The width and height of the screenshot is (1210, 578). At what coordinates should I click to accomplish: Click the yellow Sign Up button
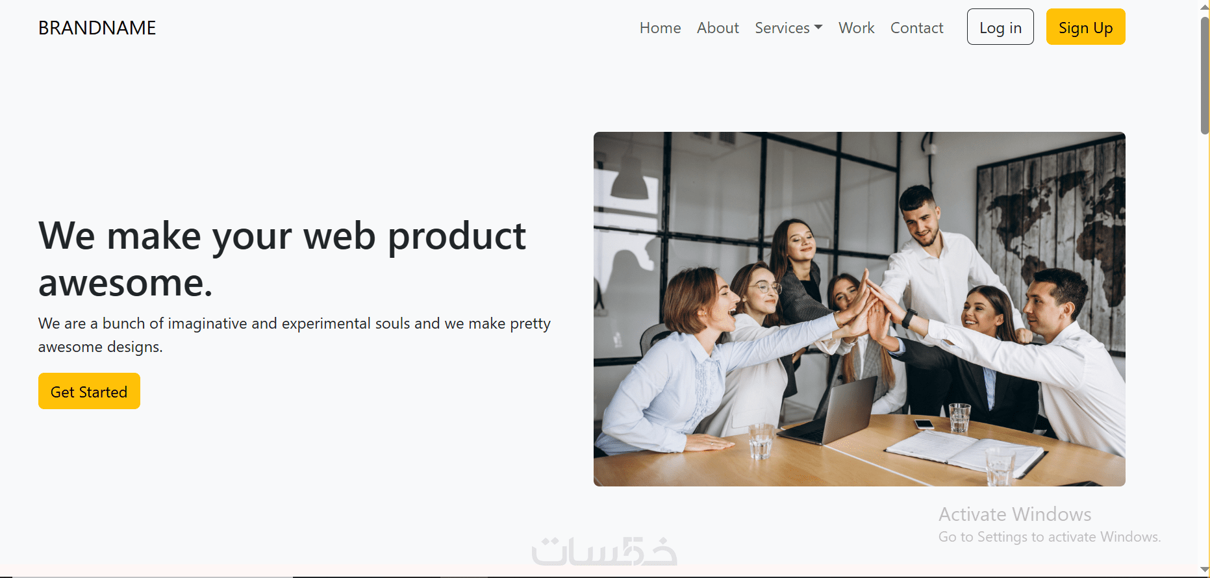(1085, 27)
